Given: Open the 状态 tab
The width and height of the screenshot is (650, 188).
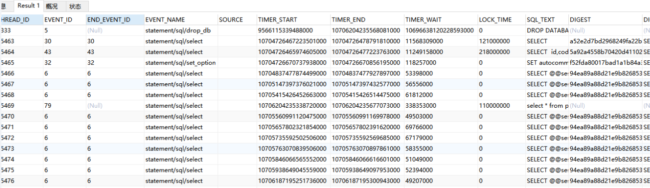Looking at the screenshot, I should [x=75, y=6].
